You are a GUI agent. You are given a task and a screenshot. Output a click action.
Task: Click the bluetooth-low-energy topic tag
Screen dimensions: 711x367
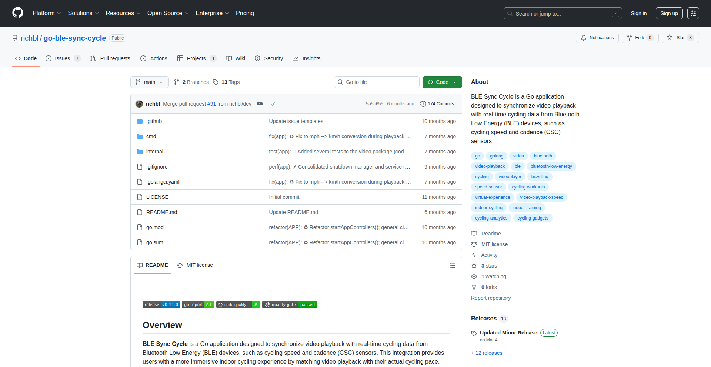(x=551, y=166)
